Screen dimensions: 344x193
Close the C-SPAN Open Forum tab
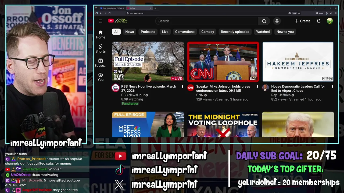(x=124, y=8)
